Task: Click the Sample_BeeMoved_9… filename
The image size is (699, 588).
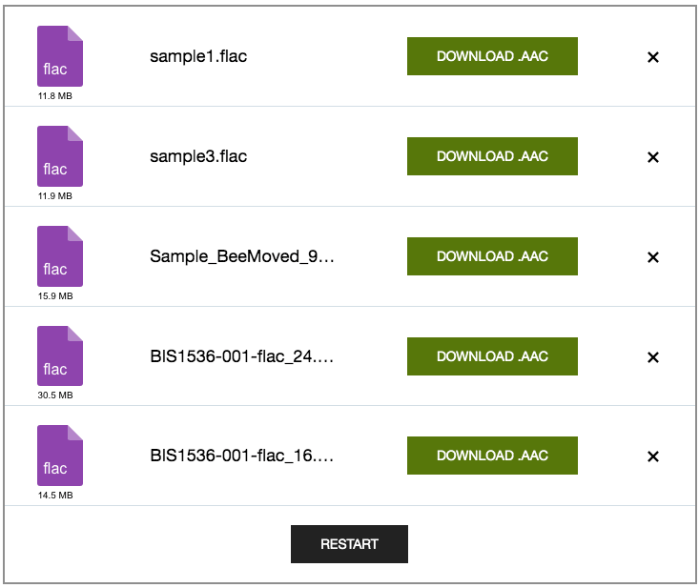Action: click(242, 256)
